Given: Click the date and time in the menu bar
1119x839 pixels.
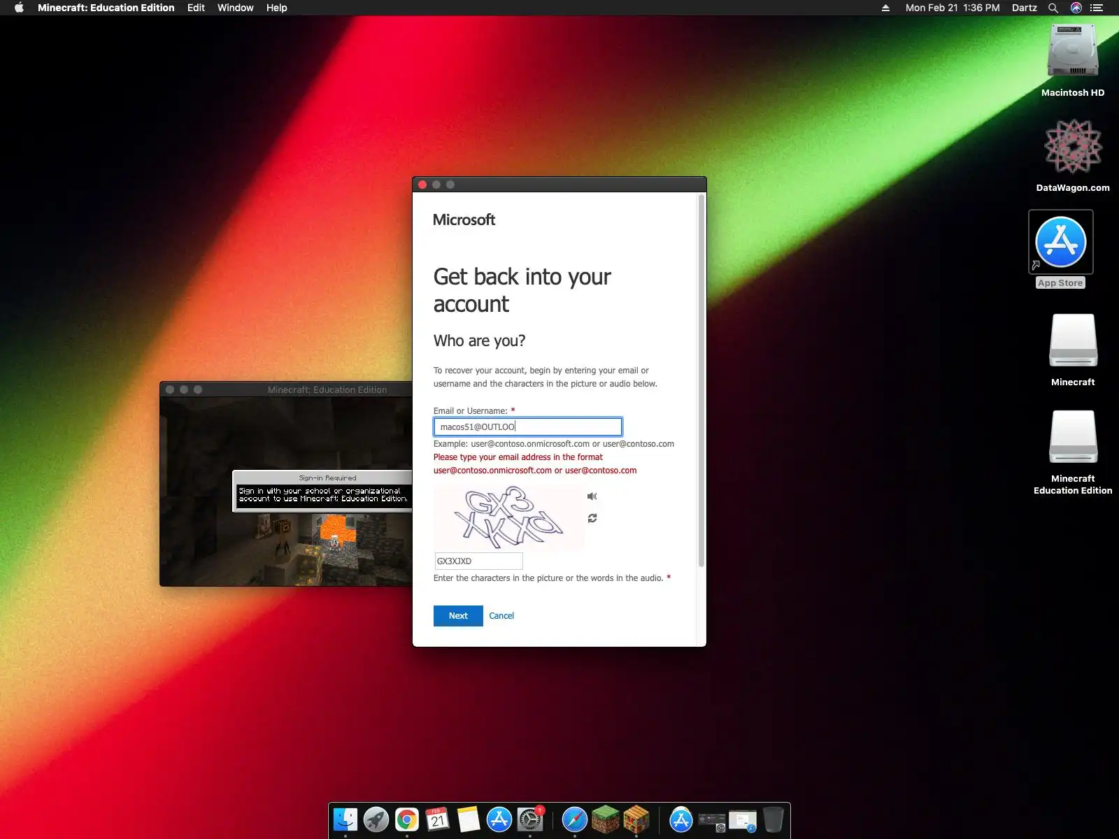Looking at the screenshot, I should click(953, 8).
